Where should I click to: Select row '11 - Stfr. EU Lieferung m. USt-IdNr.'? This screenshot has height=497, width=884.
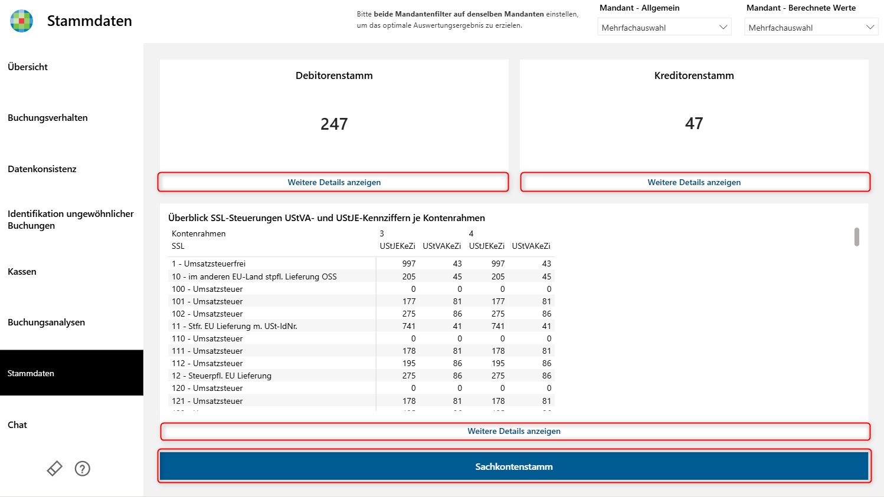pyautogui.click(x=361, y=326)
